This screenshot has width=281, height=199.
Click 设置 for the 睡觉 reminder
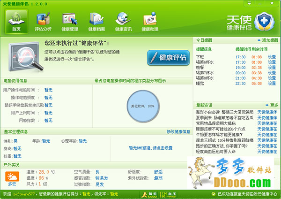tap(272, 84)
